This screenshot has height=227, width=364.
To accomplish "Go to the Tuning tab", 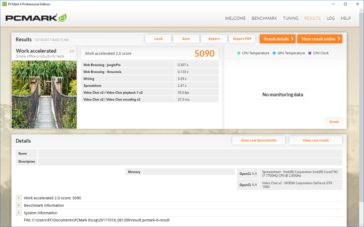I will coord(291,18).
